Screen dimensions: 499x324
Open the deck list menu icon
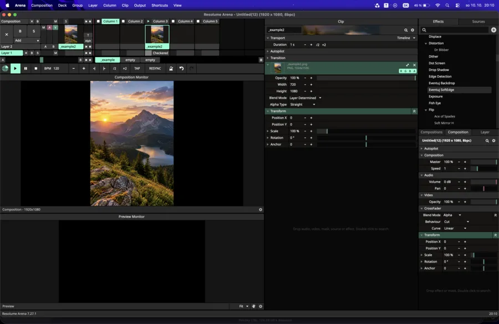point(261,60)
